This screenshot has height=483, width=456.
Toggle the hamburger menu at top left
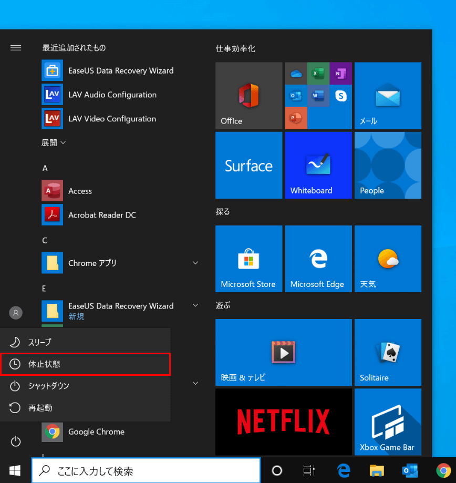(16, 48)
